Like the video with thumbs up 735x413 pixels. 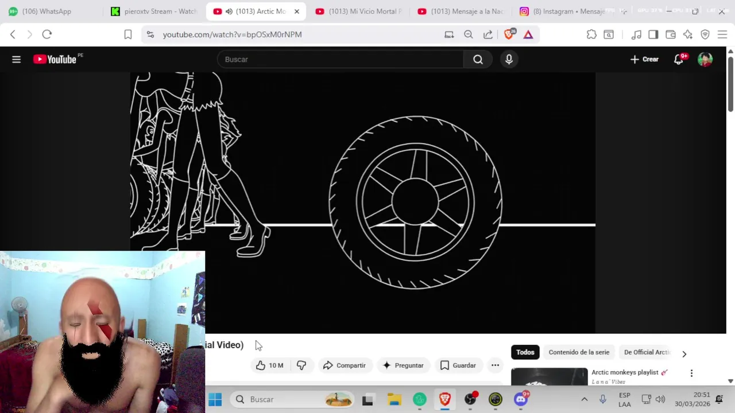[x=270, y=365]
